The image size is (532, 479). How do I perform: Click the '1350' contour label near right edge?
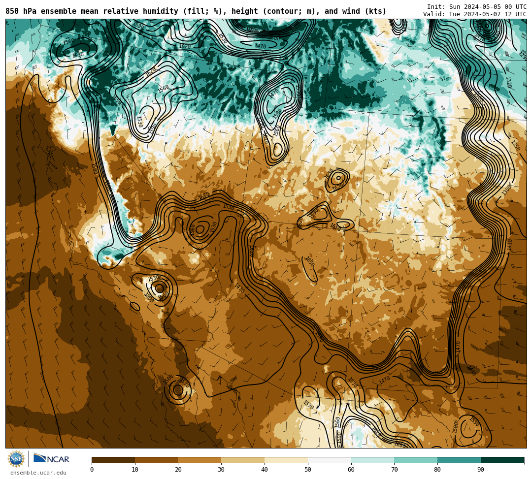point(515,145)
